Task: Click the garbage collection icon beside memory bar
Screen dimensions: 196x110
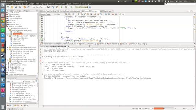Action: click(x=90, y=7)
